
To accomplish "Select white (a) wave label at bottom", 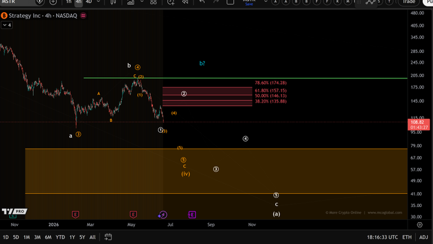I will 276,214.
